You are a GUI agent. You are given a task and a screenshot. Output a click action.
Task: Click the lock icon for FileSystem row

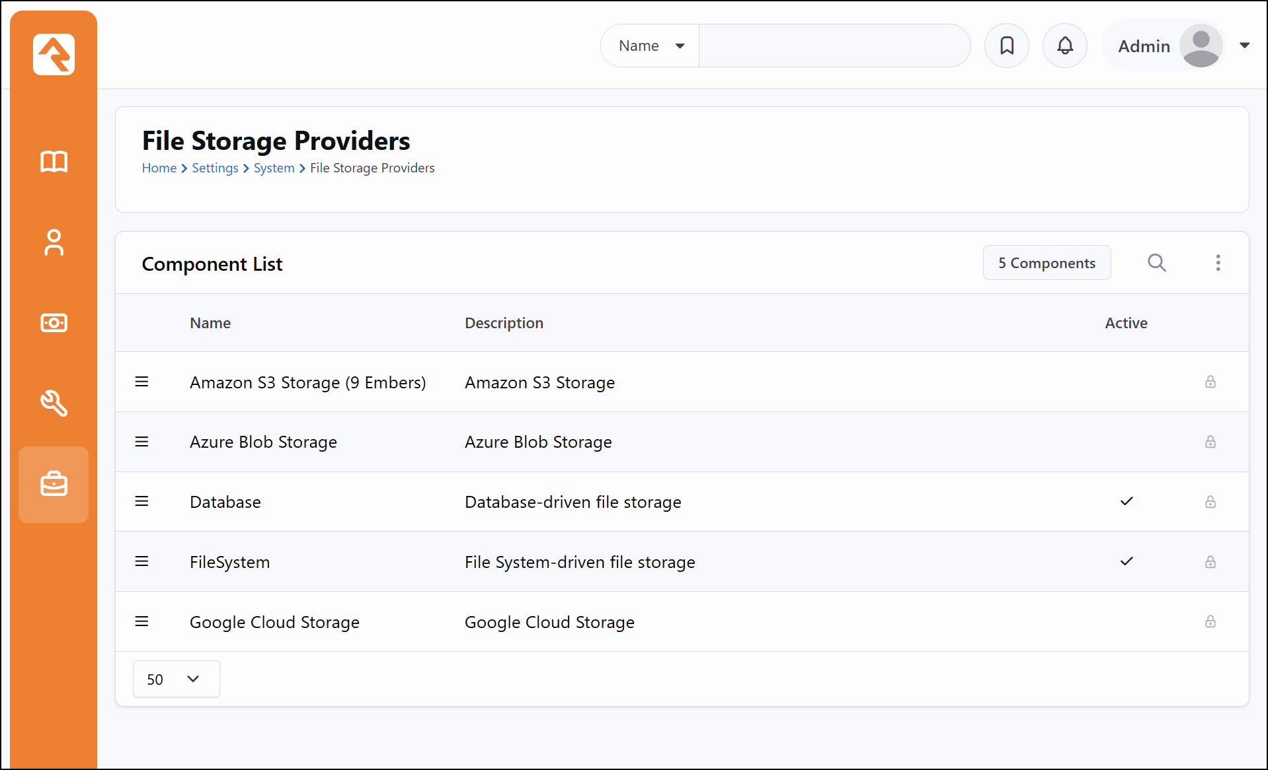(x=1210, y=562)
